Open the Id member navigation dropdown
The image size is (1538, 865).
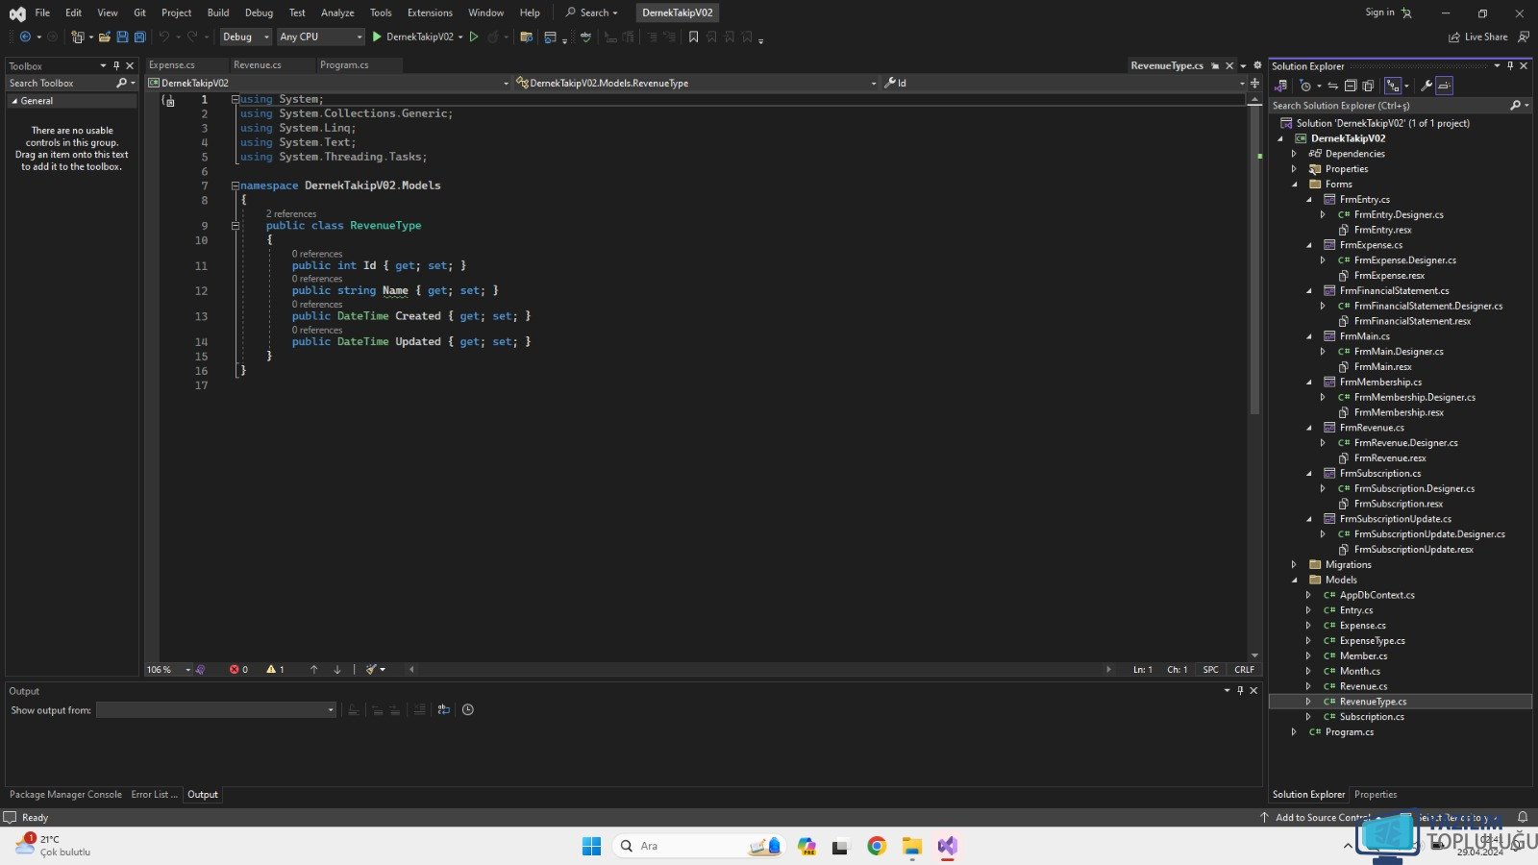click(1064, 83)
